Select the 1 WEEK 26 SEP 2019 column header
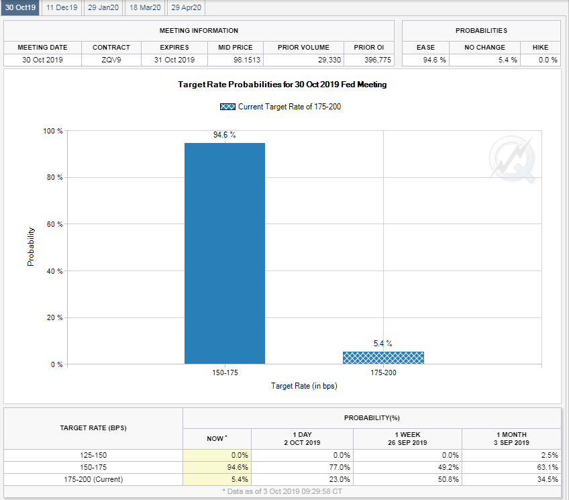569x500 pixels. pos(407,439)
